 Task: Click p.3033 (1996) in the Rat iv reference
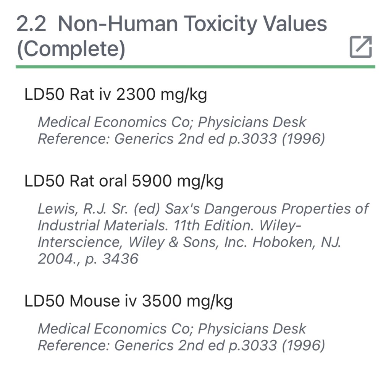[277, 139]
